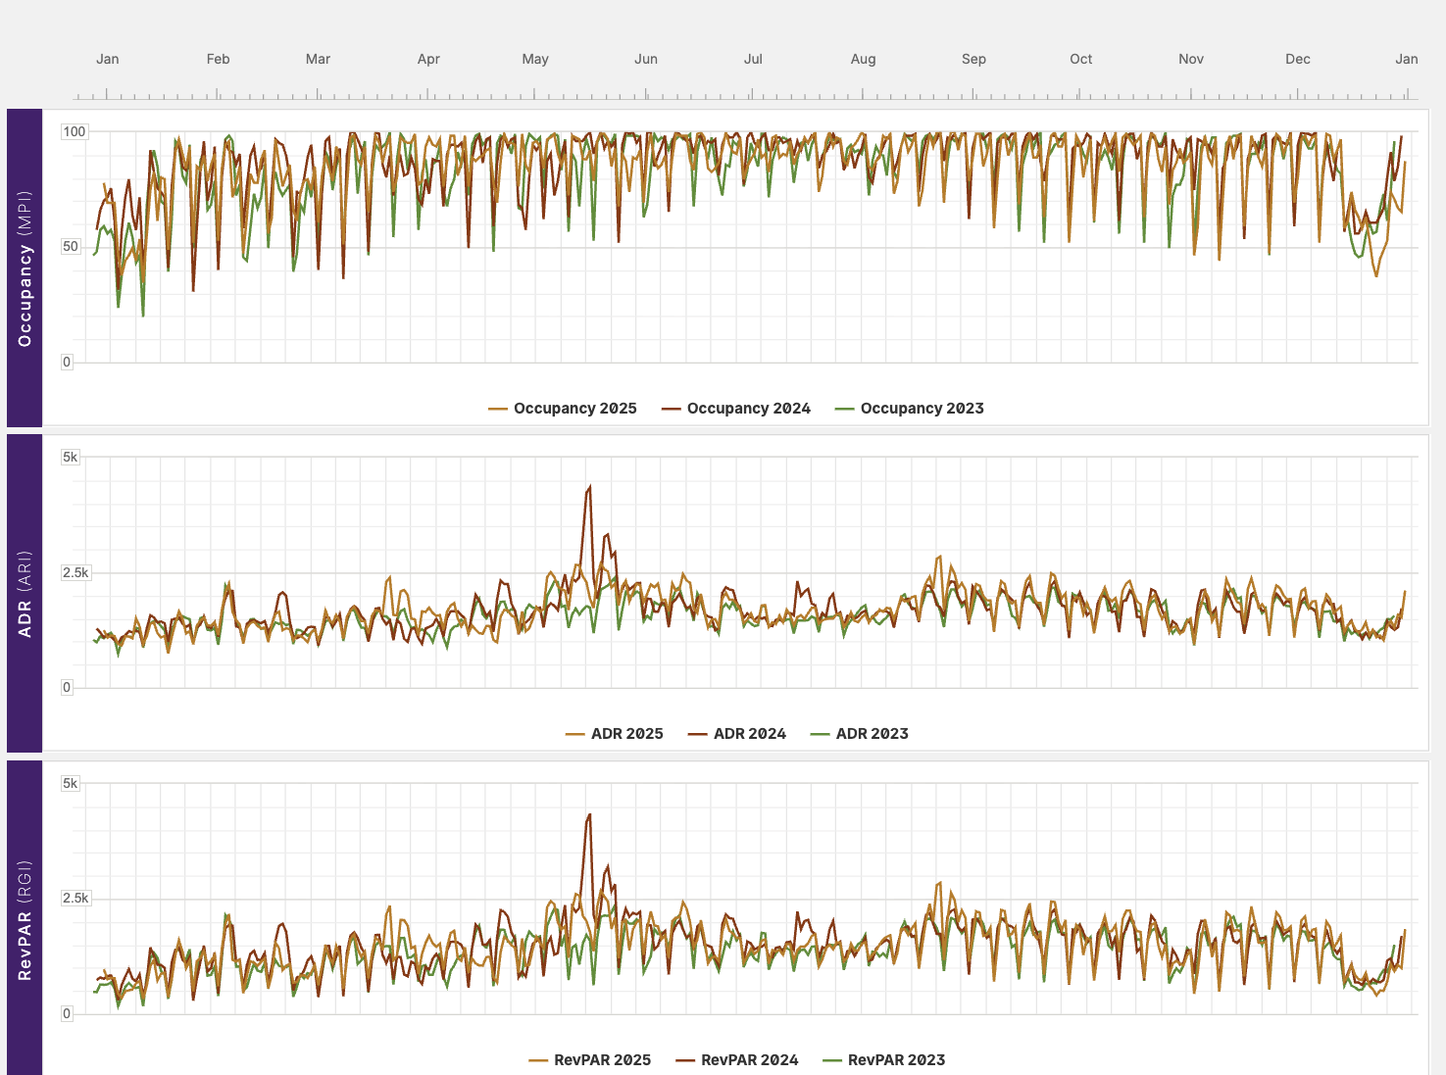
Task: Click the ADR (ARI) panel label
Action: click(25, 593)
